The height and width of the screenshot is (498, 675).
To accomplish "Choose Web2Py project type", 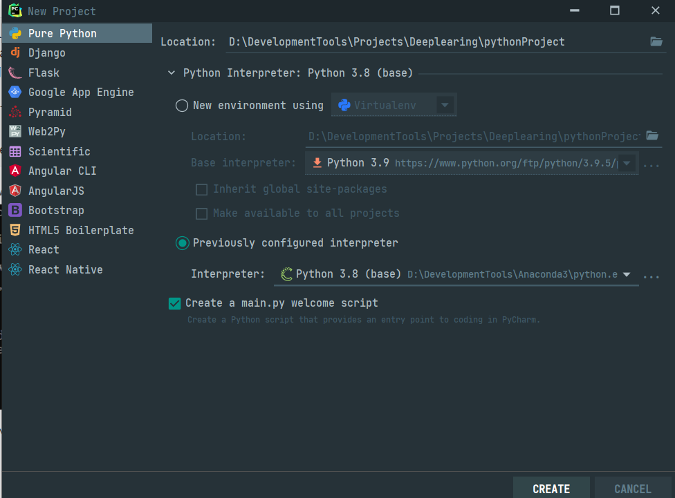I will coord(77,131).
